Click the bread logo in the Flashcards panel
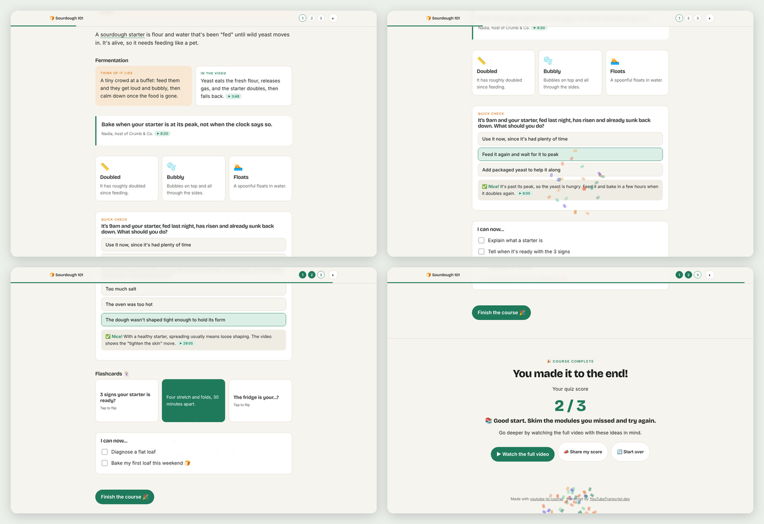This screenshot has height=524, width=764. 52,275
